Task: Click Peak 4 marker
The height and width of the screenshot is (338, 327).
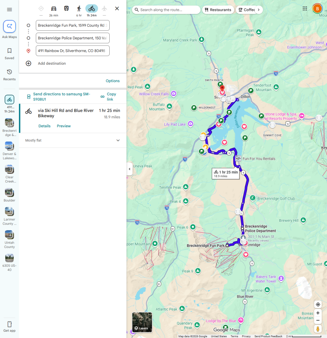Action: [186, 201]
